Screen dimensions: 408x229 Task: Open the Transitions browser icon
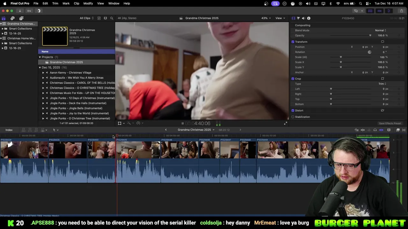tap(404, 130)
